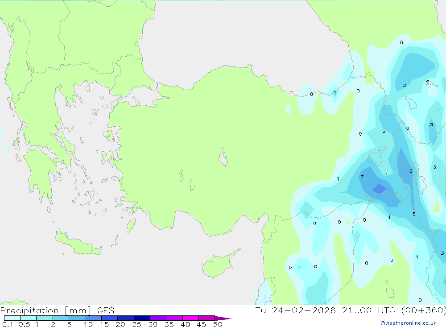
Task: Select the 45–50 mm legend color box
Action: pyautogui.click(x=207, y=318)
